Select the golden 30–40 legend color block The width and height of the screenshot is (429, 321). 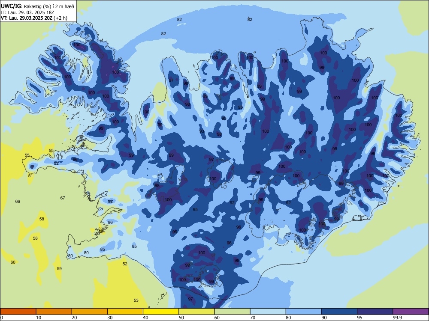pyautogui.click(x=125, y=312)
